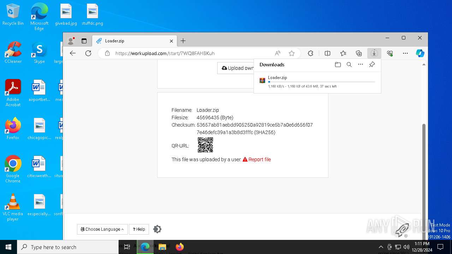This screenshot has width=452, height=254.
Task: Open More options in Downloads panel
Action: [x=361, y=65]
